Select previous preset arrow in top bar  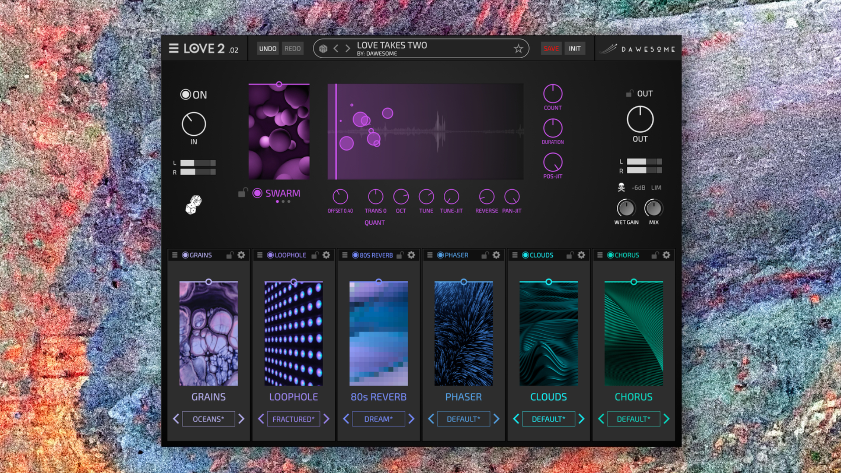point(336,49)
